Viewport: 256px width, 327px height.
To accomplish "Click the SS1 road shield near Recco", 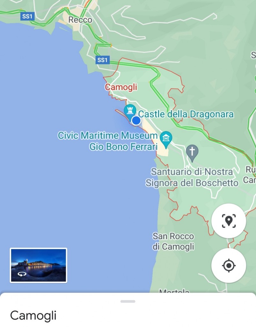I will pyautogui.click(x=27, y=16).
